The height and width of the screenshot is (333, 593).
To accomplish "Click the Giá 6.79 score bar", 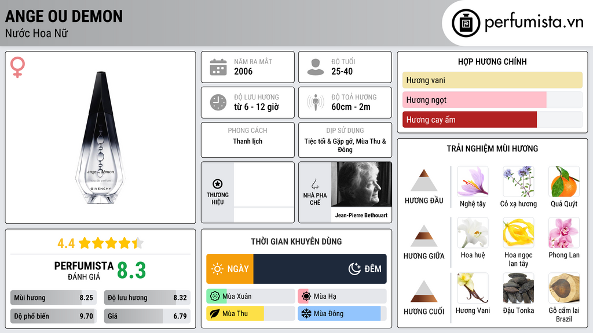I will pyautogui.click(x=148, y=316).
